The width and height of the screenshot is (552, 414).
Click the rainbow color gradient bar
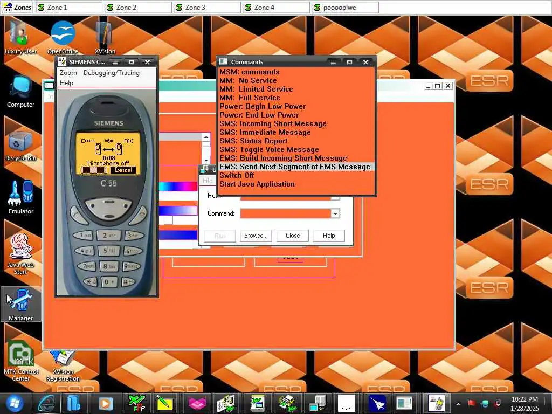point(178,187)
